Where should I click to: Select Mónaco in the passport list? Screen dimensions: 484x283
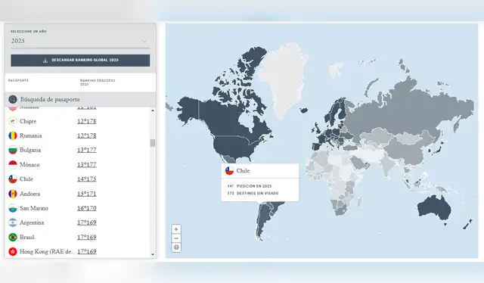(x=29, y=165)
